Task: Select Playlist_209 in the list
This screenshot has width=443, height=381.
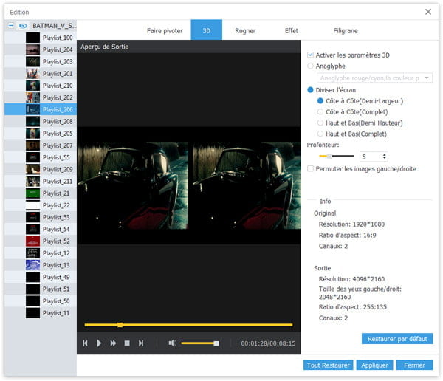Action: tap(41, 169)
